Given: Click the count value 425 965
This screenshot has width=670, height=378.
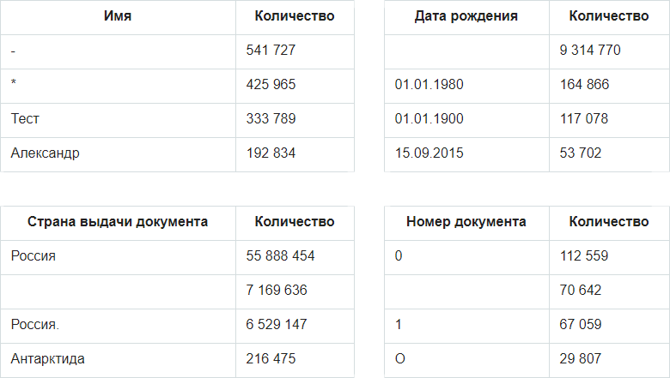Looking at the screenshot, I should (x=271, y=85).
